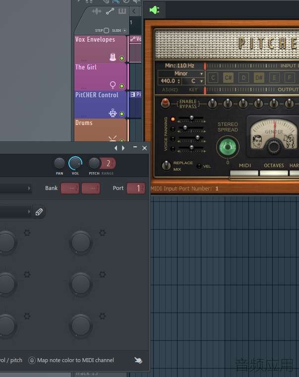Image resolution: width=299 pixels, height=377 pixels.
Task: Toggle the SLIDE option
Action: (124, 31)
